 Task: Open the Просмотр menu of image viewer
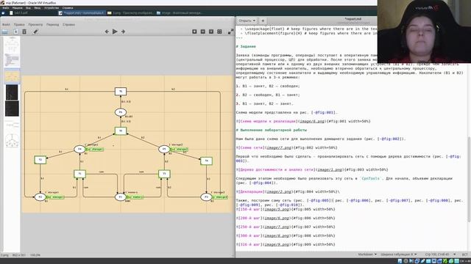pyautogui.click(x=35, y=24)
